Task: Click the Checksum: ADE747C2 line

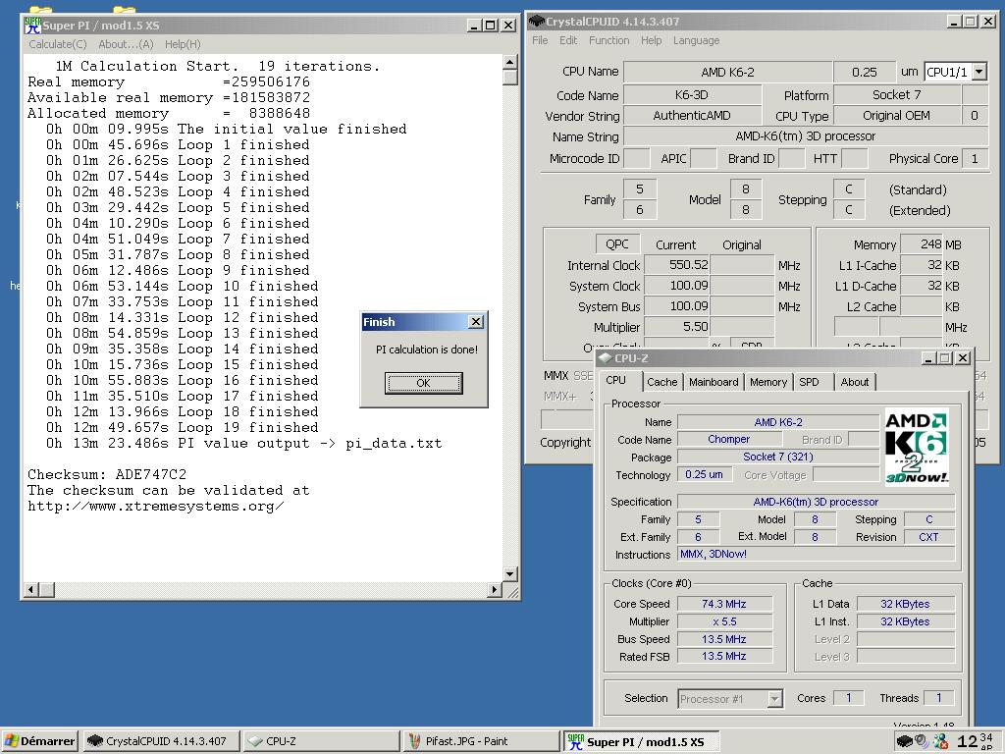Action: pos(107,474)
